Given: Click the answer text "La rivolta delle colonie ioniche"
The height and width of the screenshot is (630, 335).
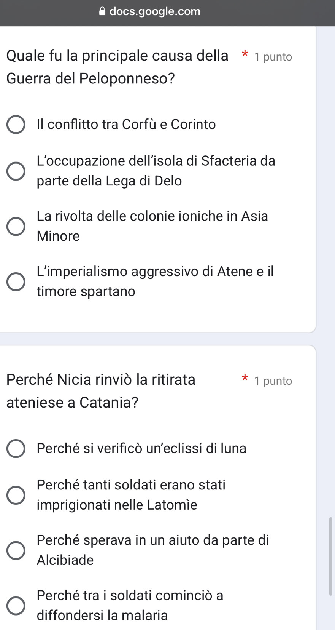Looking at the screenshot, I should 152,216.
